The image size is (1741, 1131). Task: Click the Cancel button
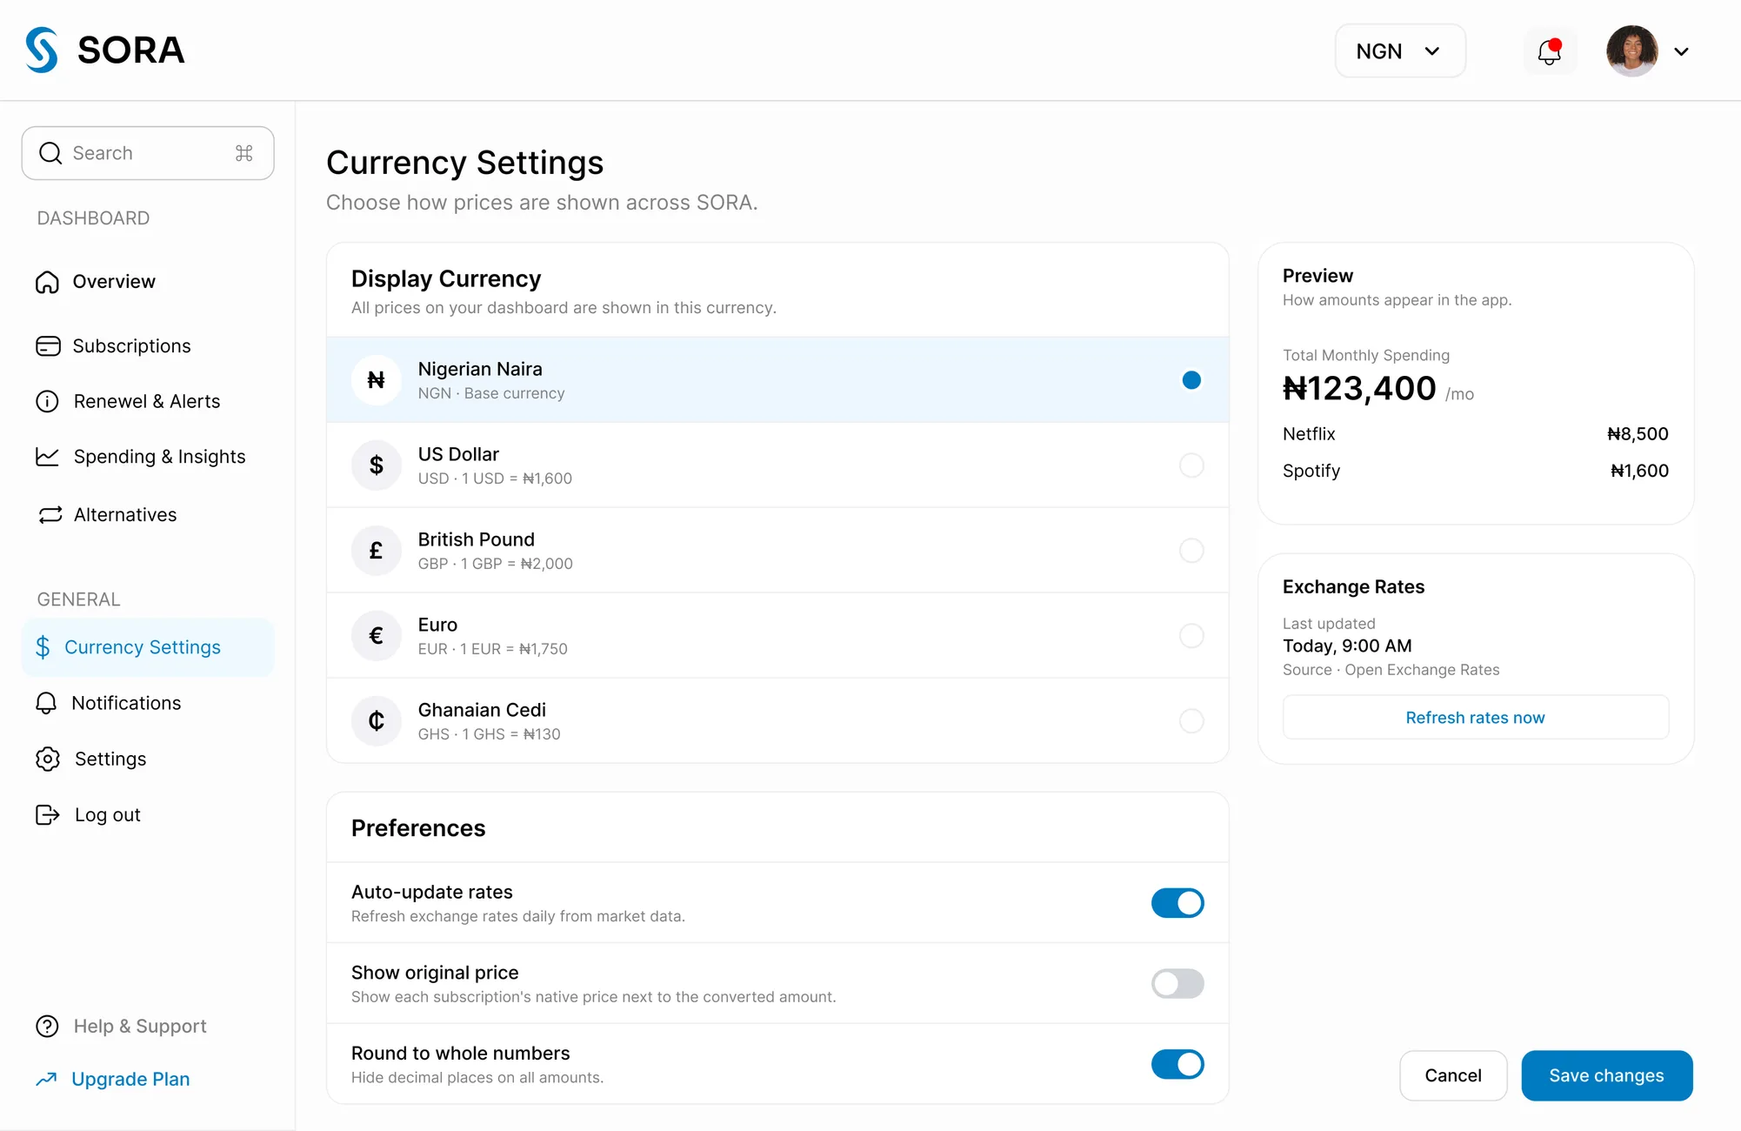tap(1453, 1075)
